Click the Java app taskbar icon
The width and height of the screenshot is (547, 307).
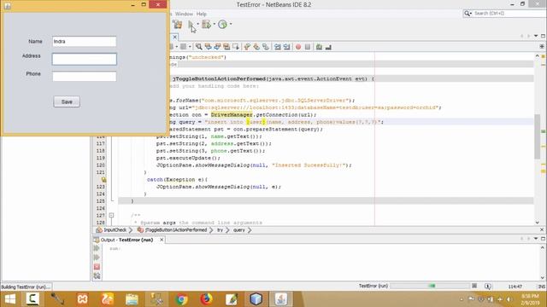281,299
